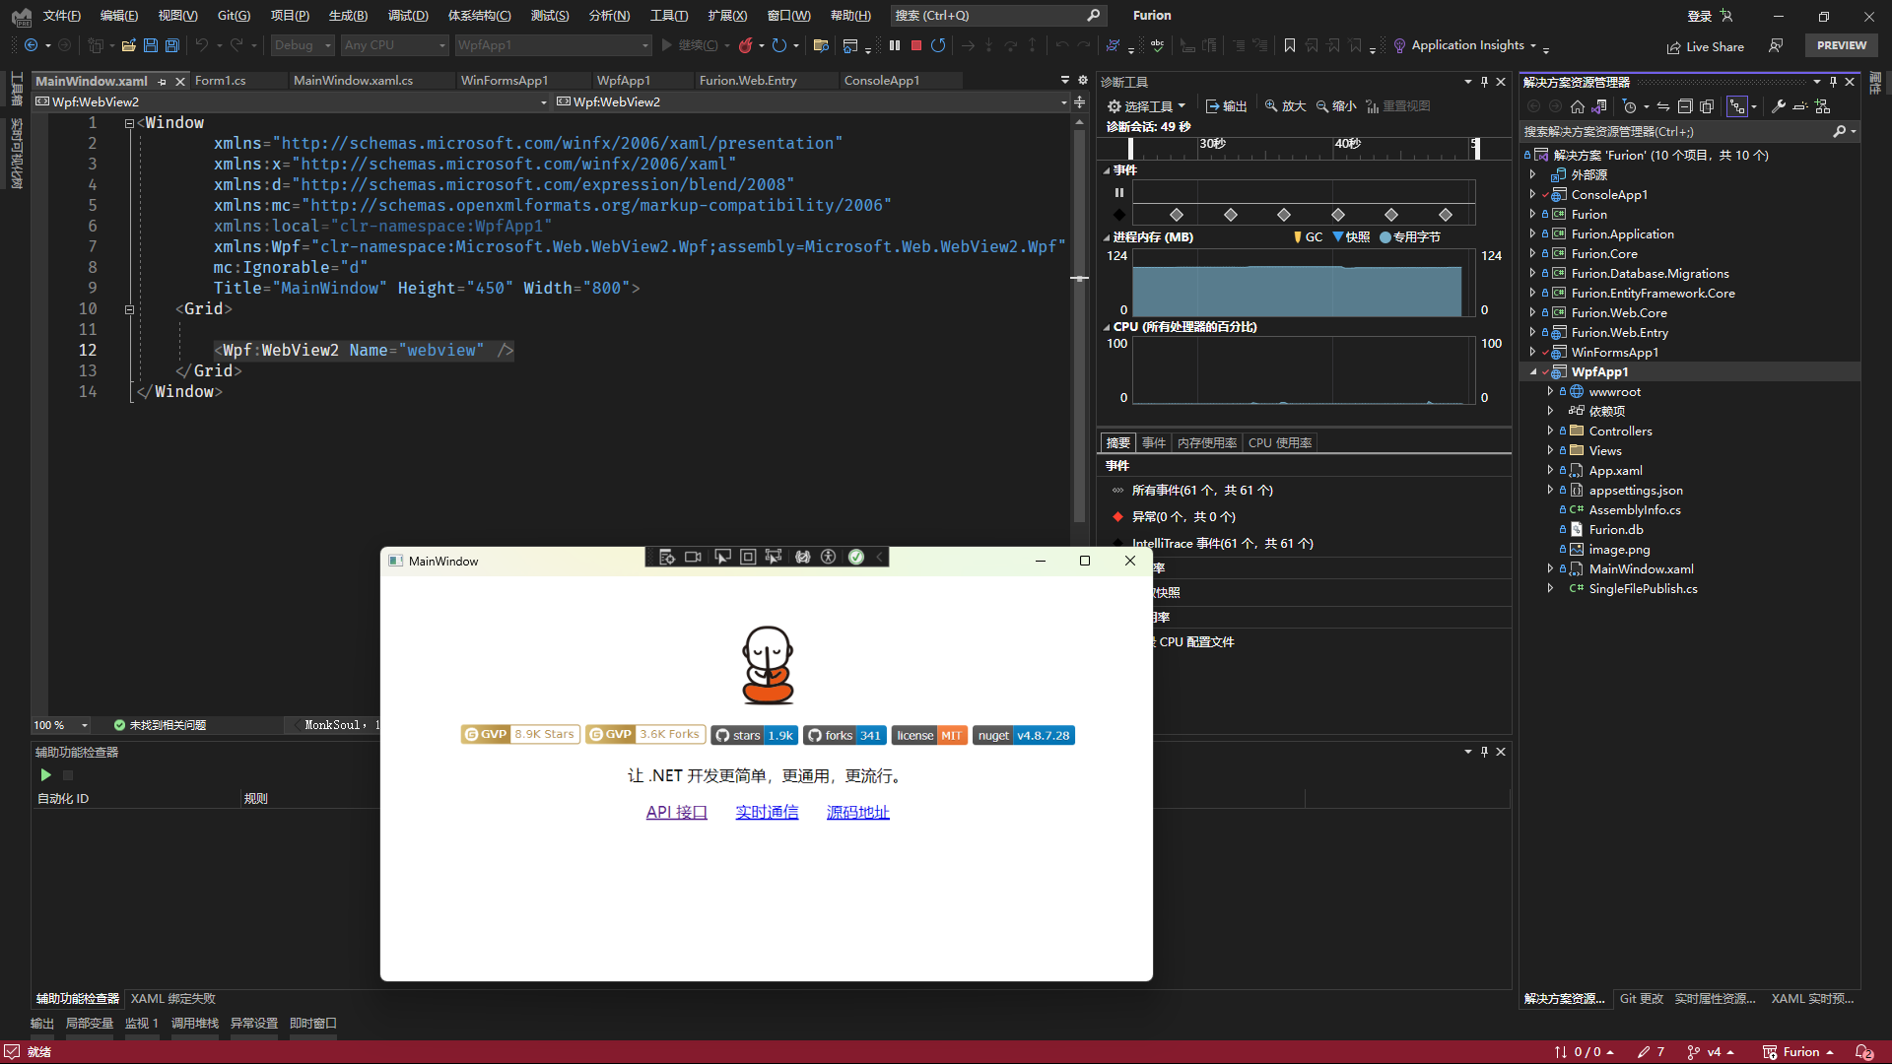Click the Save All icon in toolbar
The image size is (1892, 1064).
click(x=172, y=45)
